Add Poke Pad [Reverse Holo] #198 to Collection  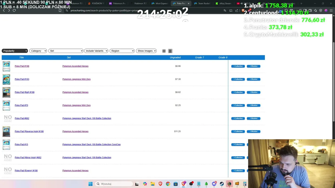point(238,131)
